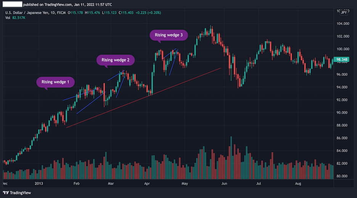Click the L115.123 low value

pyautogui.click(x=109, y=13)
